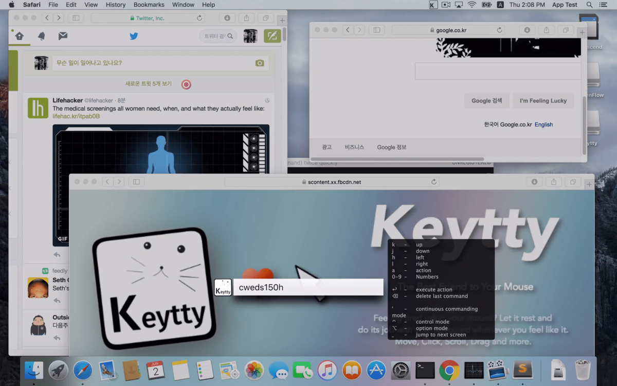Open Spotlight search in the menu bar
The height and width of the screenshot is (386, 617).
tap(590, 5)
